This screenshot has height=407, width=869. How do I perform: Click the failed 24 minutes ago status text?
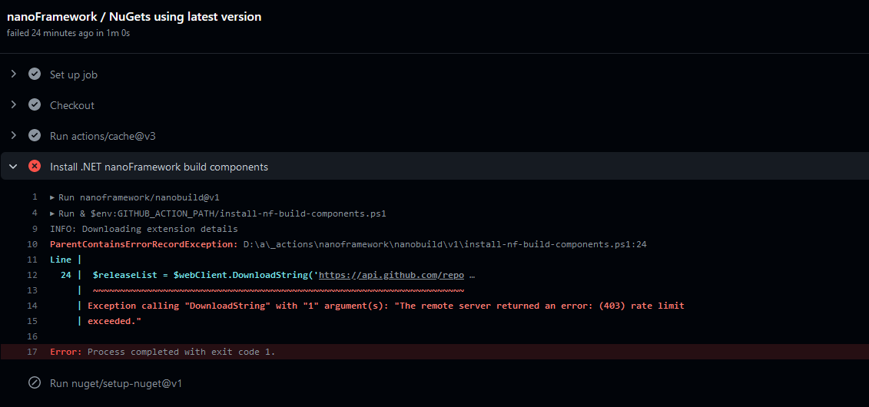click(x=68, y=33)
